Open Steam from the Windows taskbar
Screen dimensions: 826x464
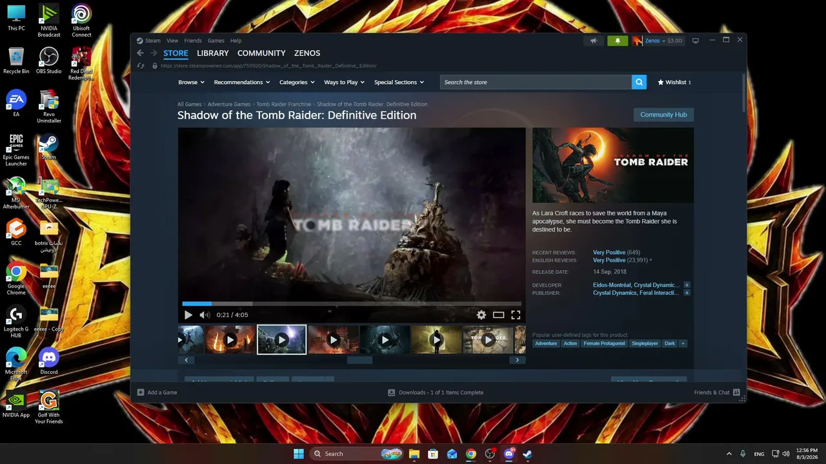click(527, 454)
